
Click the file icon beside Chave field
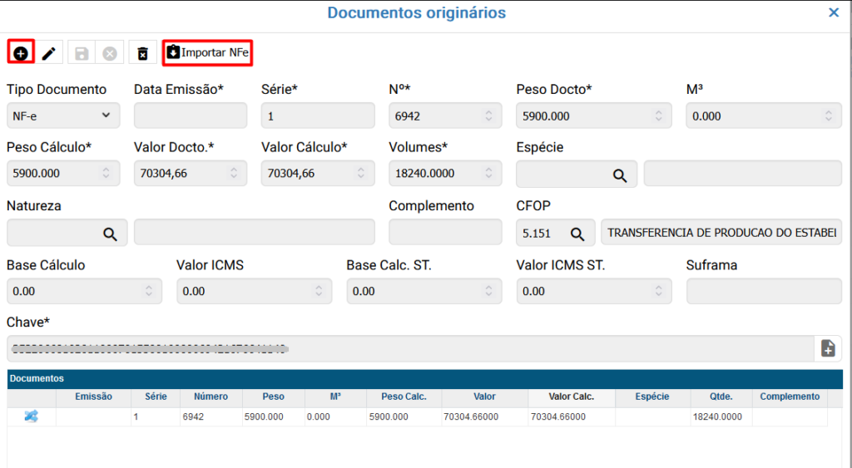tap(828, 348)
